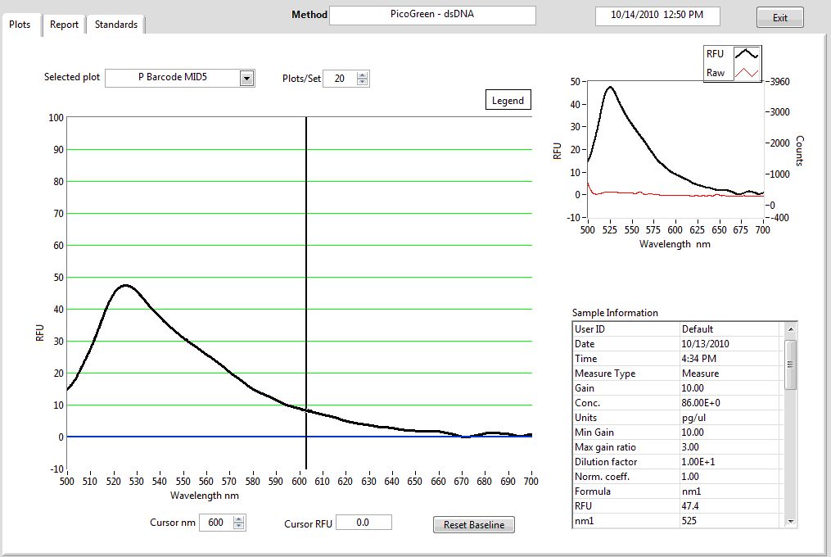Click the small plot RFU curve peak

pos(611,87)
